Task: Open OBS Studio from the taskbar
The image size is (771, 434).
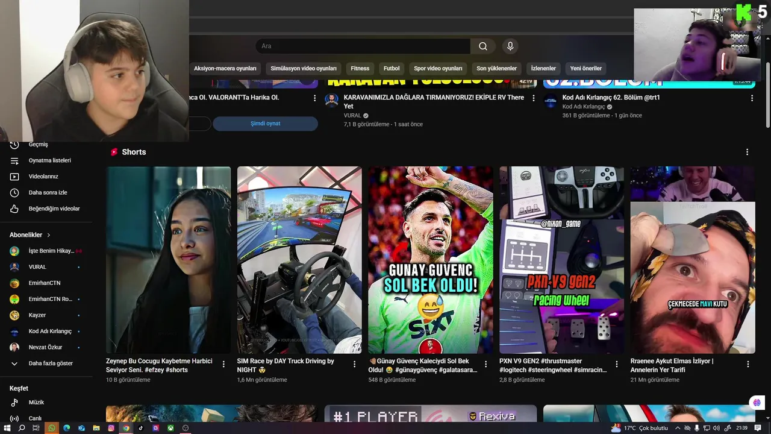Action: tap(186, 428)
